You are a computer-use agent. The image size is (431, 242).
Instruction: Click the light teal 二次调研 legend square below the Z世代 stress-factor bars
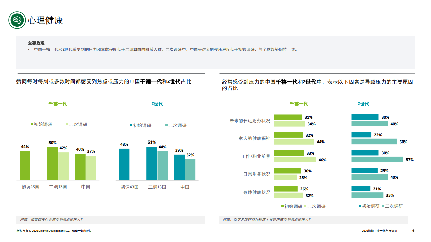[x=383, y=206]
